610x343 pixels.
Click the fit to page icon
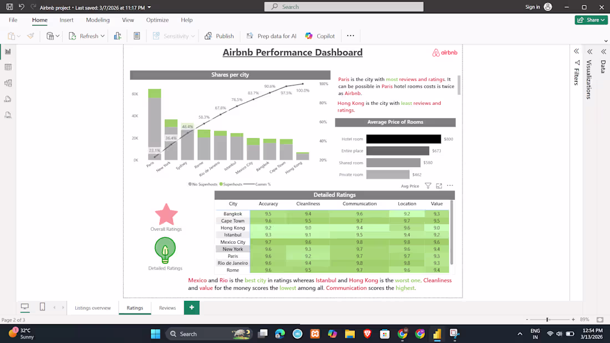(x=600, y=320)
